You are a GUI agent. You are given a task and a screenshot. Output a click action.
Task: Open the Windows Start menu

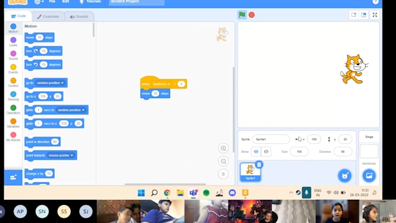click(141, 193)
